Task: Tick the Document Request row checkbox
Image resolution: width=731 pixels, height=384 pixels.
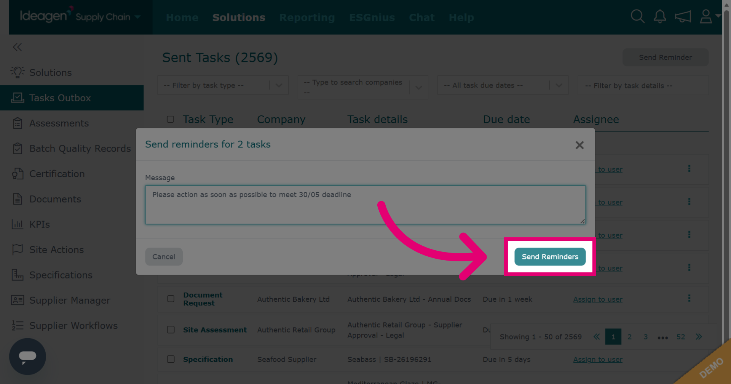Action: coord(171,299)
